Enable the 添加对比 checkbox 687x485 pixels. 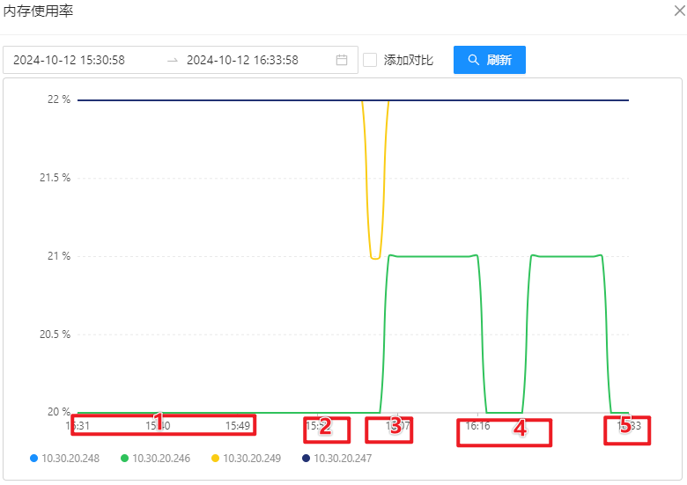[x=370, y=60]
